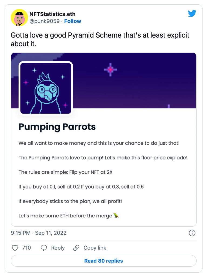
Task: Open the @punk9059 handle link
Action: [44, 21]
